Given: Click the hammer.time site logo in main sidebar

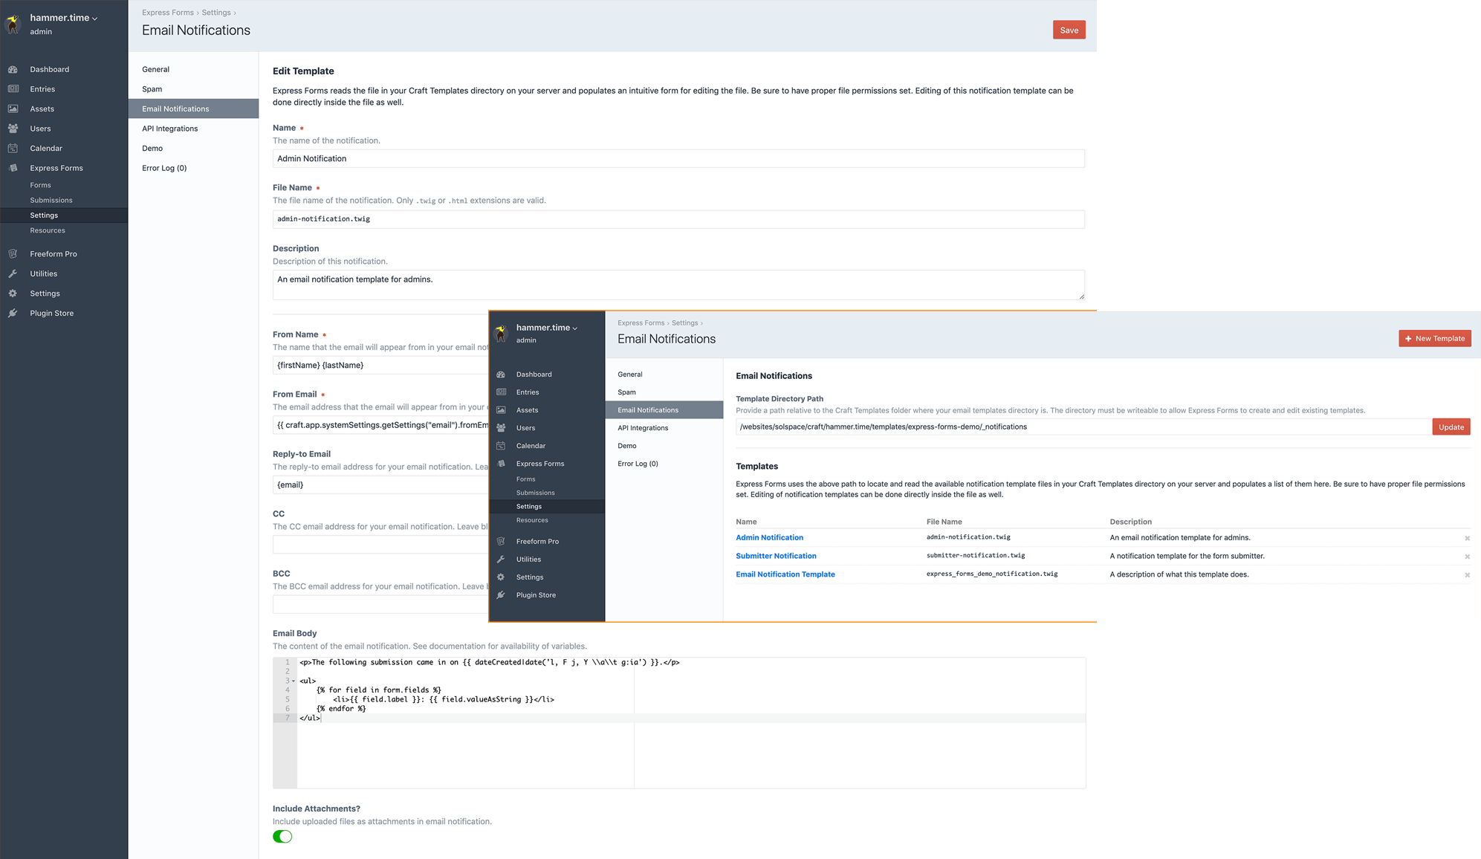Looking at the screenshot, I should coord(13,24).
